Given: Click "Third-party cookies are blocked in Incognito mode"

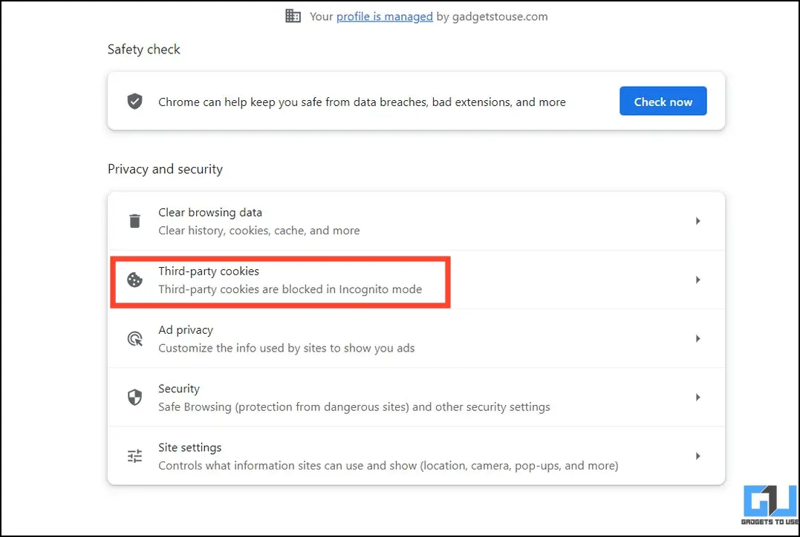Looking at the screenshot, I should tap(290, 289).
